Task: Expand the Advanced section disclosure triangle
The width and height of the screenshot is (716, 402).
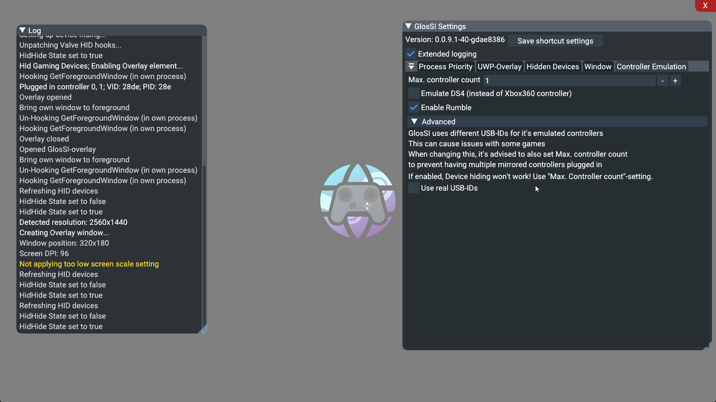Action: pyautogui.click(x=415, y=121)
